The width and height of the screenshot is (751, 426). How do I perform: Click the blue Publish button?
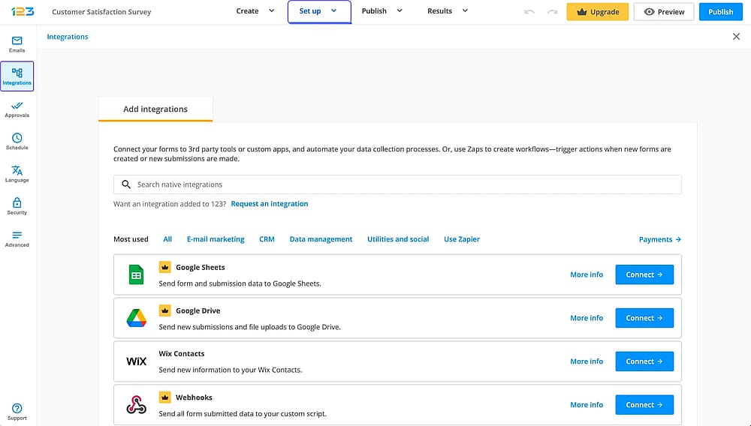(x=720, y=12)
